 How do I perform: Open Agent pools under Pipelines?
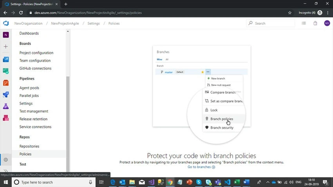pyautogui.click(x=29, y=88)
